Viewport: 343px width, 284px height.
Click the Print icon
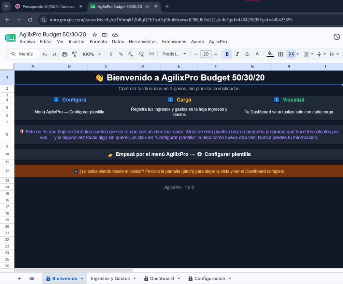tap(65, 54)
